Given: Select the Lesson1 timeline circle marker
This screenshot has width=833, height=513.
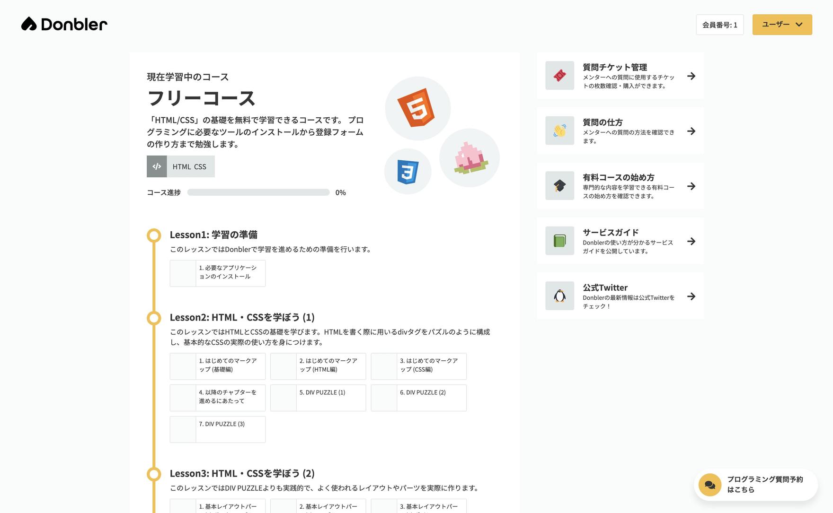Looking at the screenshot, I should (154, 235).
